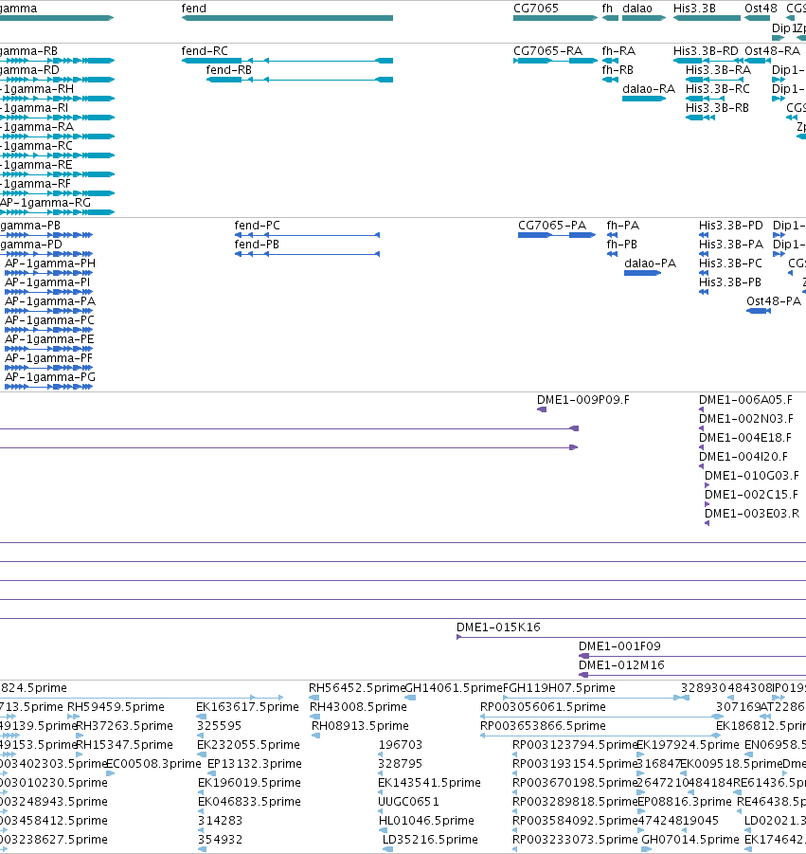Screen dimensions: 806x854
Task: Select the DME1-001F09 clone label
Action: [619, 645]
